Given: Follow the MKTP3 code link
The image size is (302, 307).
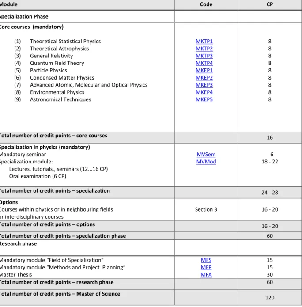Looking at the screenshot, I should click(x=204, y=56).
